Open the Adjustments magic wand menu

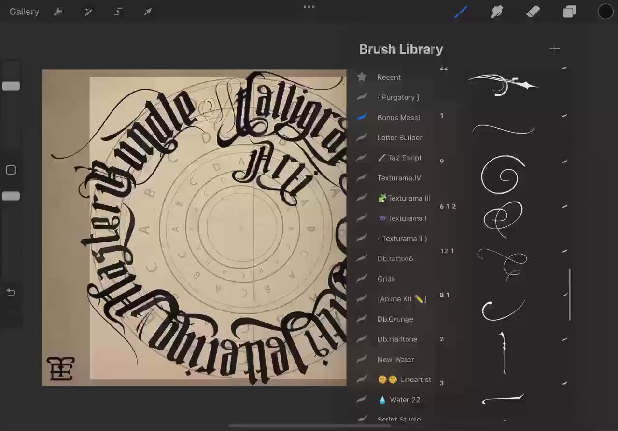tap(88, 12)
